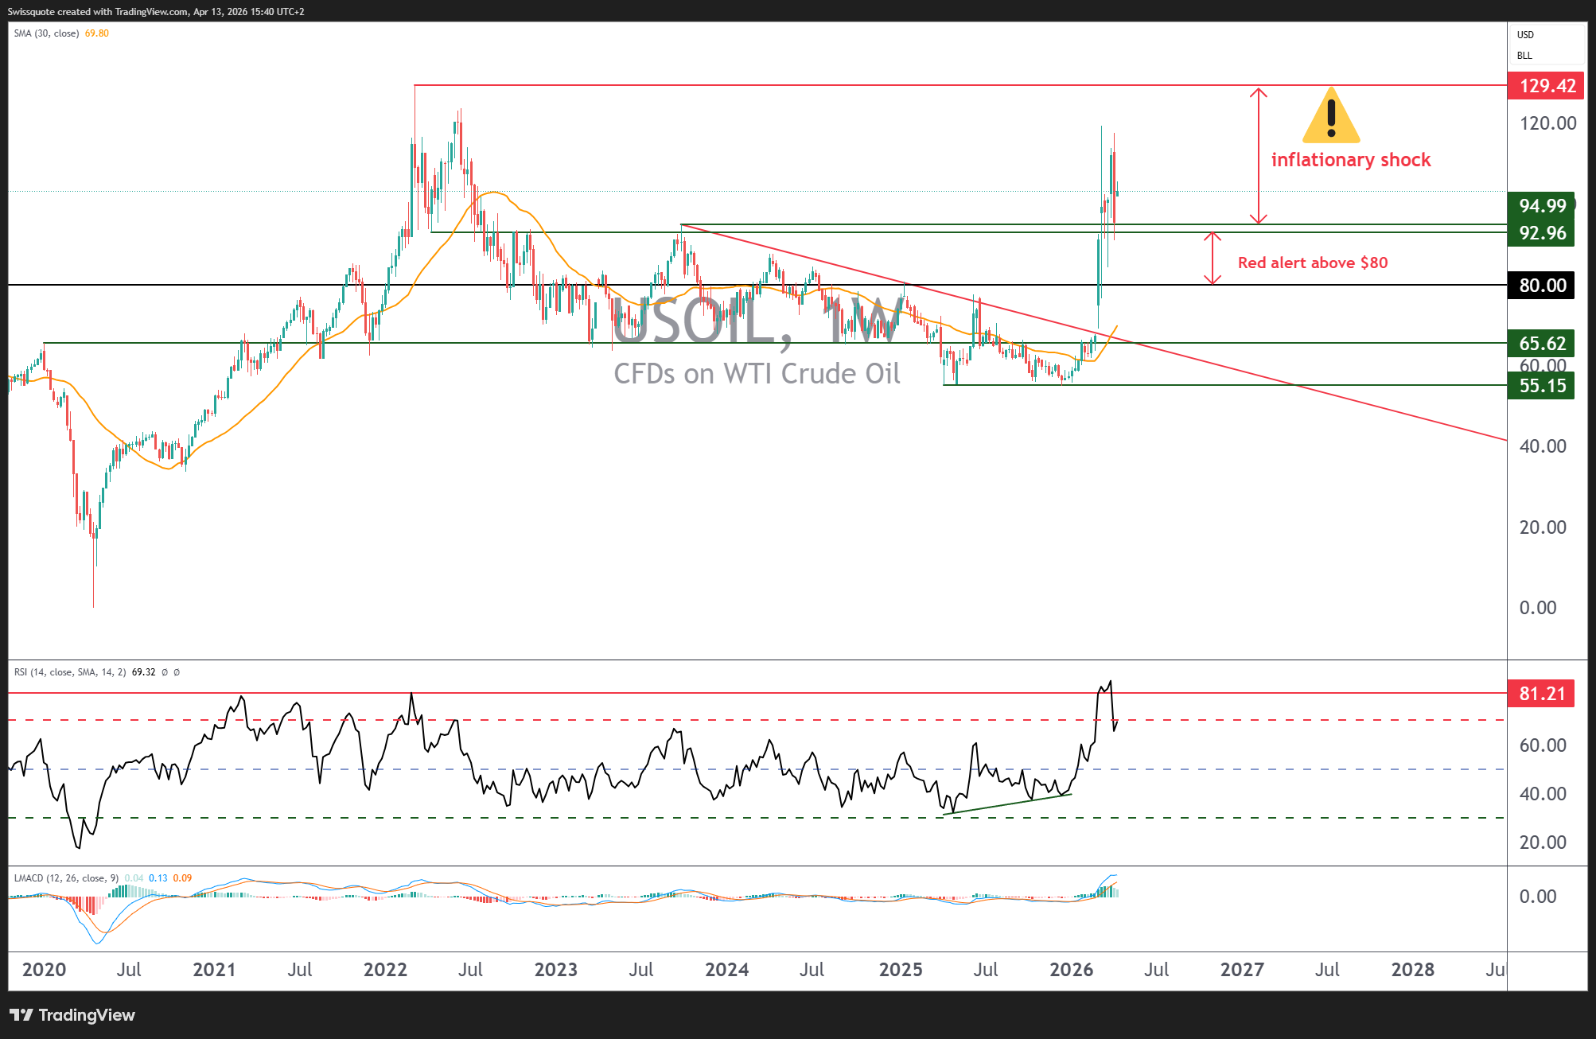Click the 94.99 green price label
Image resolution: width=1596 pixels, height=1039 pixels.
(1541, 206)
